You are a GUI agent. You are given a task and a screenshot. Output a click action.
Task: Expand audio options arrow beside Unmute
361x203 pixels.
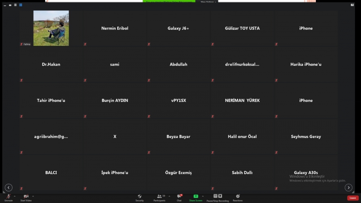[14, 197]
